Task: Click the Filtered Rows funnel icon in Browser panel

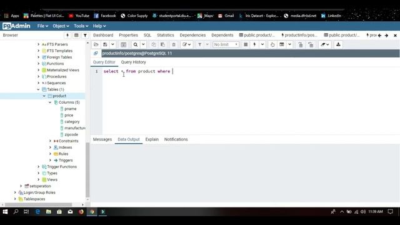Action: 85,35
